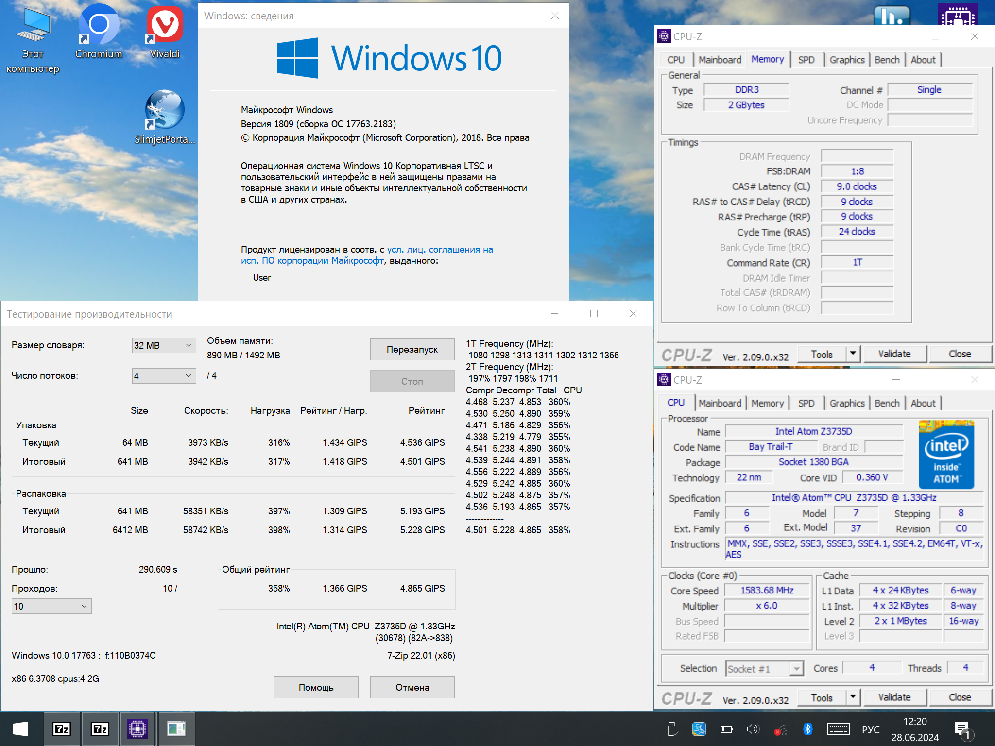Screen dimensions: 995x746
Task: Click the Windows Start button
Action: [x=20, y=729]
